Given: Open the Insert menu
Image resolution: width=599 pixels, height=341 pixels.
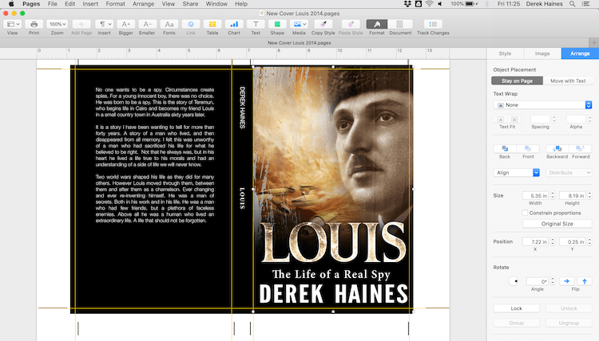Looking at the screenshot, I should coord(90,4).
